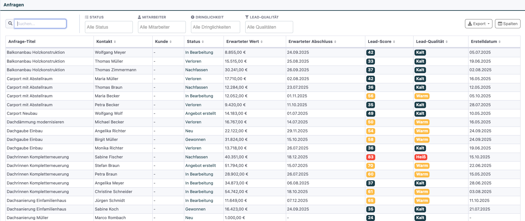Click the Kontakt column header label
525x221 pixels.
pyautogui.click(x=104, y=42)
